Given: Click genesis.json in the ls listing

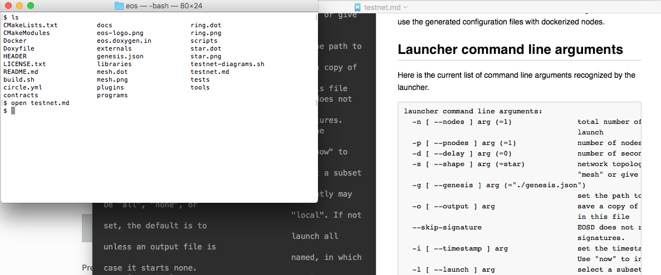Looking at the screenshot, I should 120,56.
